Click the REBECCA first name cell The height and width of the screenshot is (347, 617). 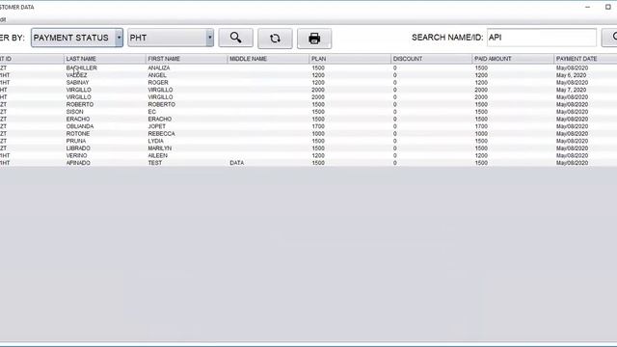[161, 134]
